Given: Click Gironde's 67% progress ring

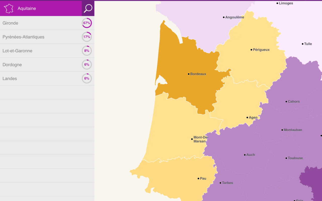Looking at the screenshot, I should (87, 23).
